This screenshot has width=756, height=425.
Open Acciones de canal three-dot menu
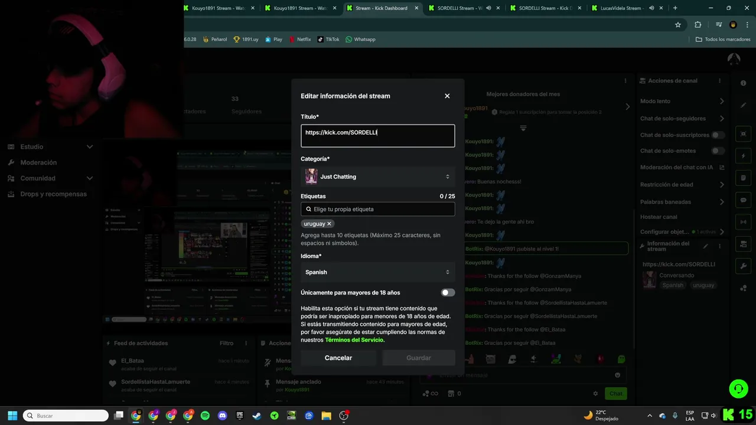point(719,81)
